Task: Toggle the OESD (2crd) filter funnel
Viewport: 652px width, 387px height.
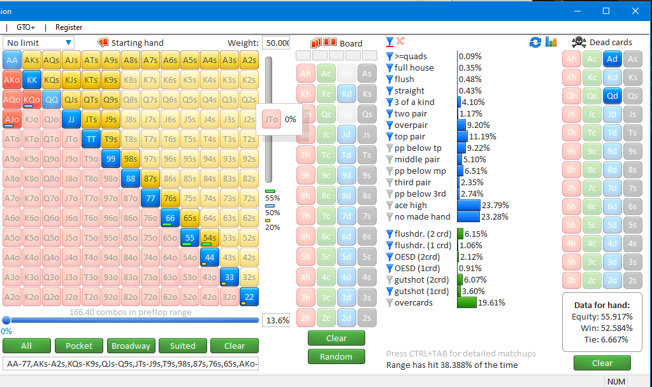Action: coord(389,257)
